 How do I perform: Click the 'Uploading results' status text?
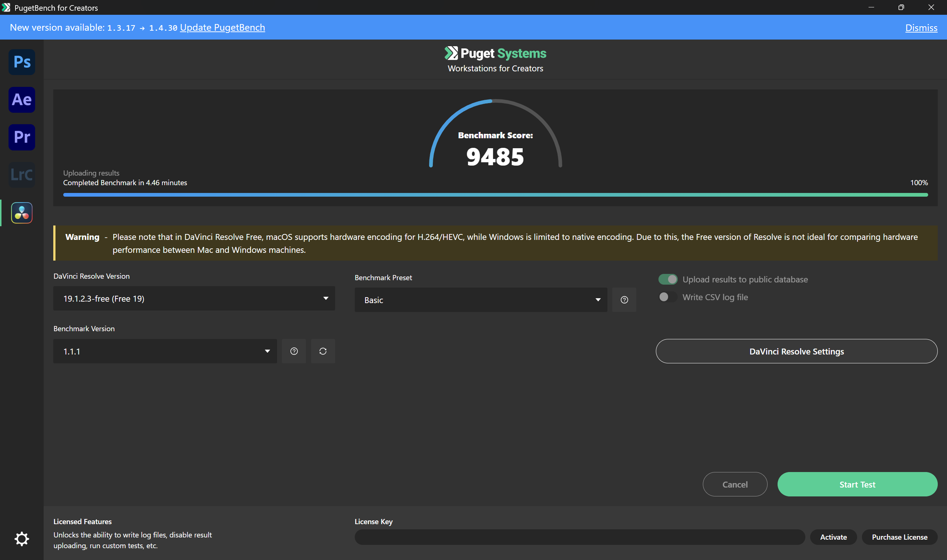(x=91, y=173)
